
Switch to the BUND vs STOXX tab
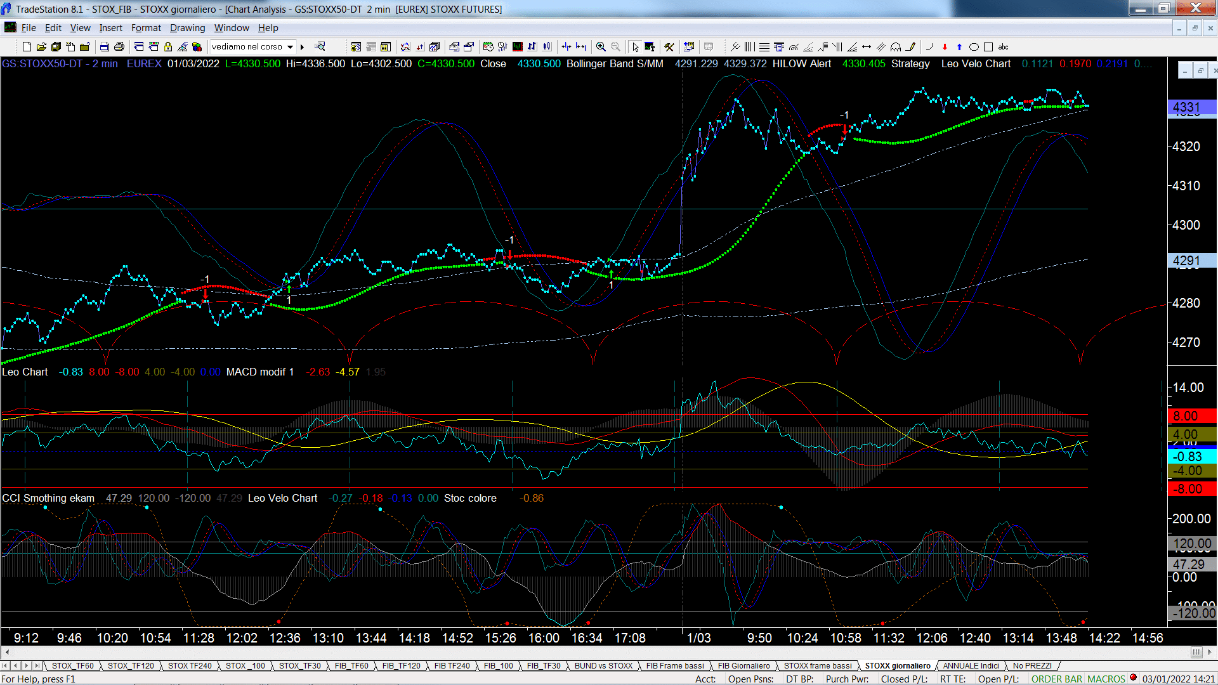tap(603, 666)
